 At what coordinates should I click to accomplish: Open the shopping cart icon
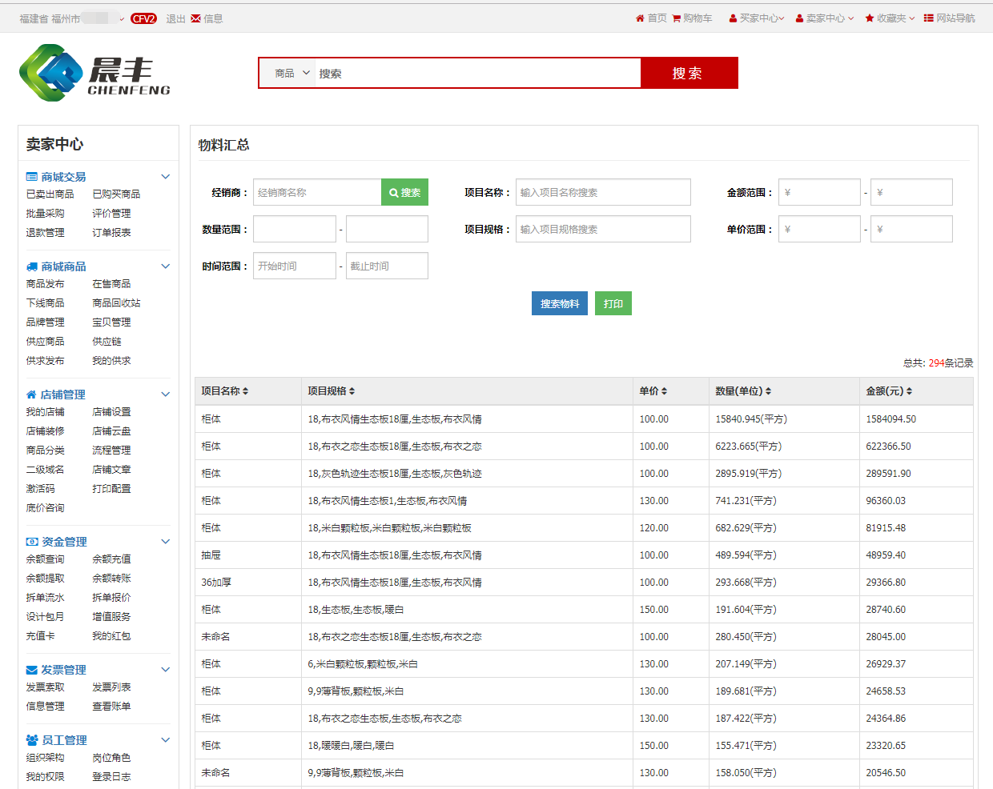[x=677, y=18]
